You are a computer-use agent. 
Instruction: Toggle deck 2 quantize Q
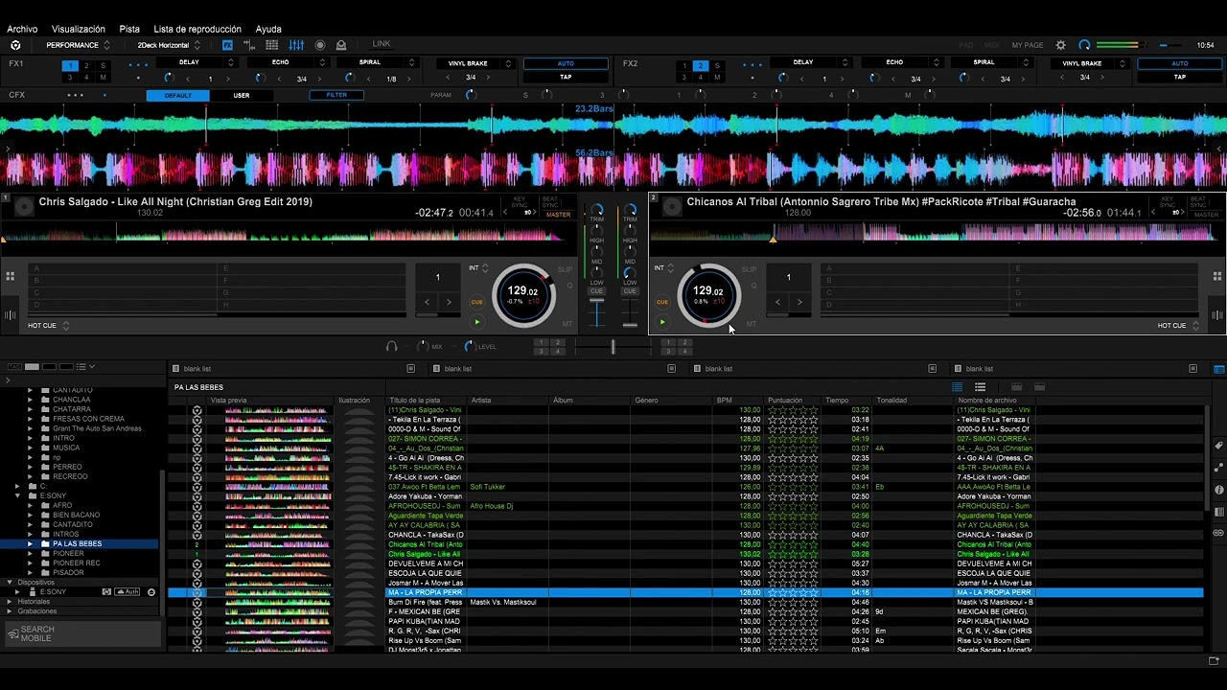(753, 286)
